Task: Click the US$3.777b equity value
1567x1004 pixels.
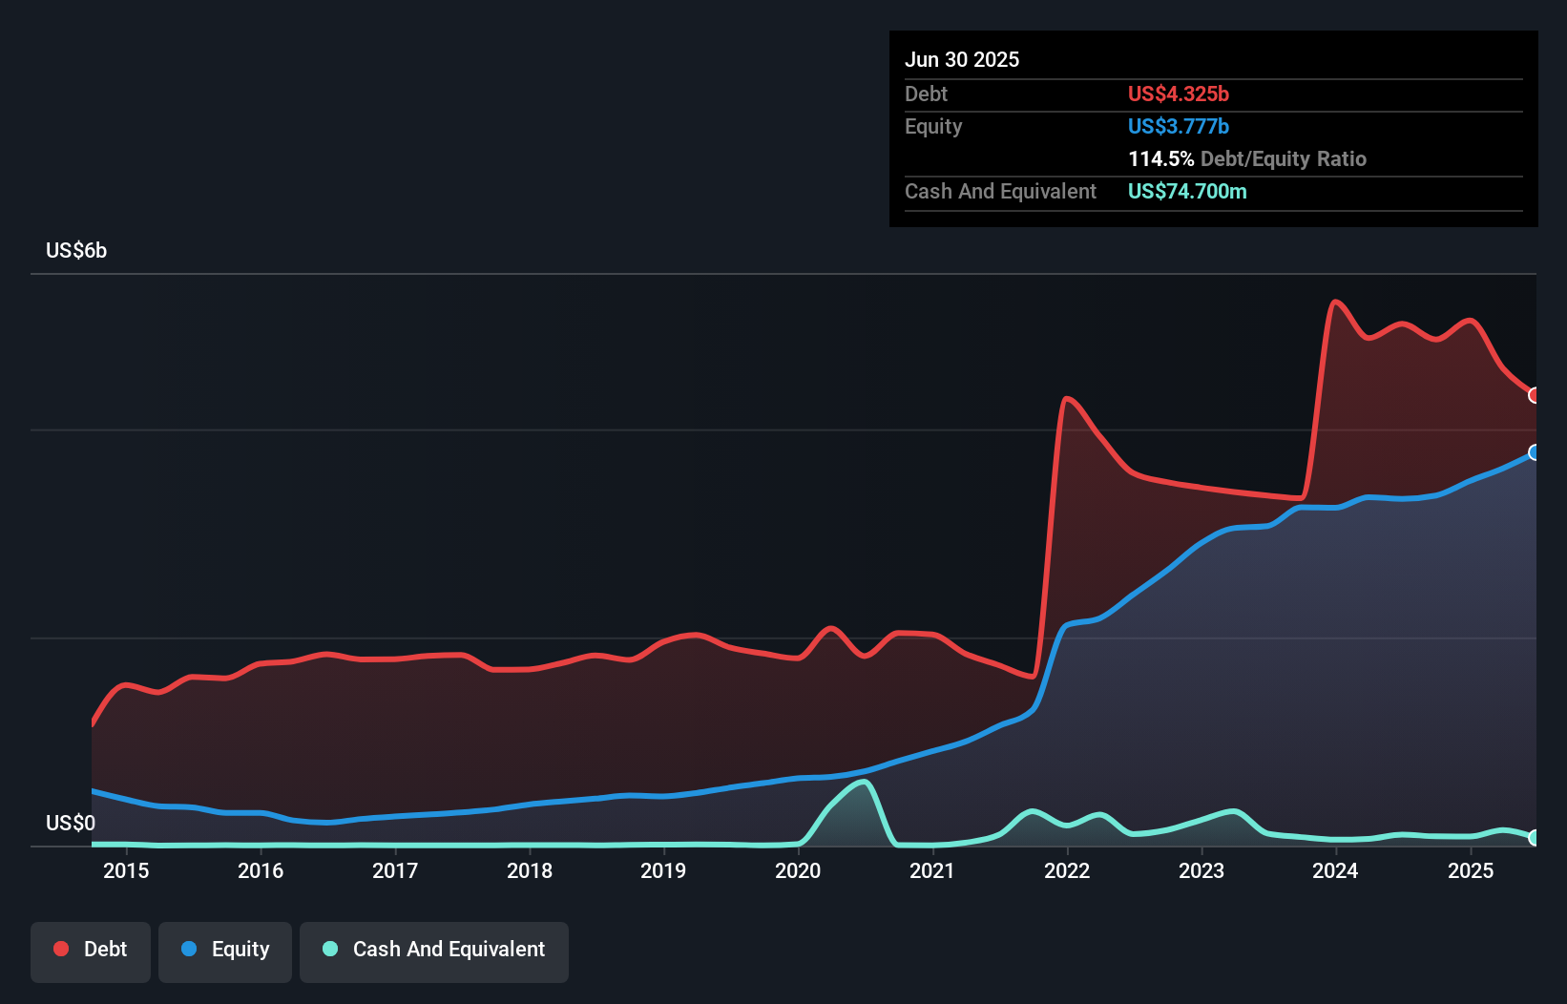Action: pyautogui.click(x=1179, y=127)
